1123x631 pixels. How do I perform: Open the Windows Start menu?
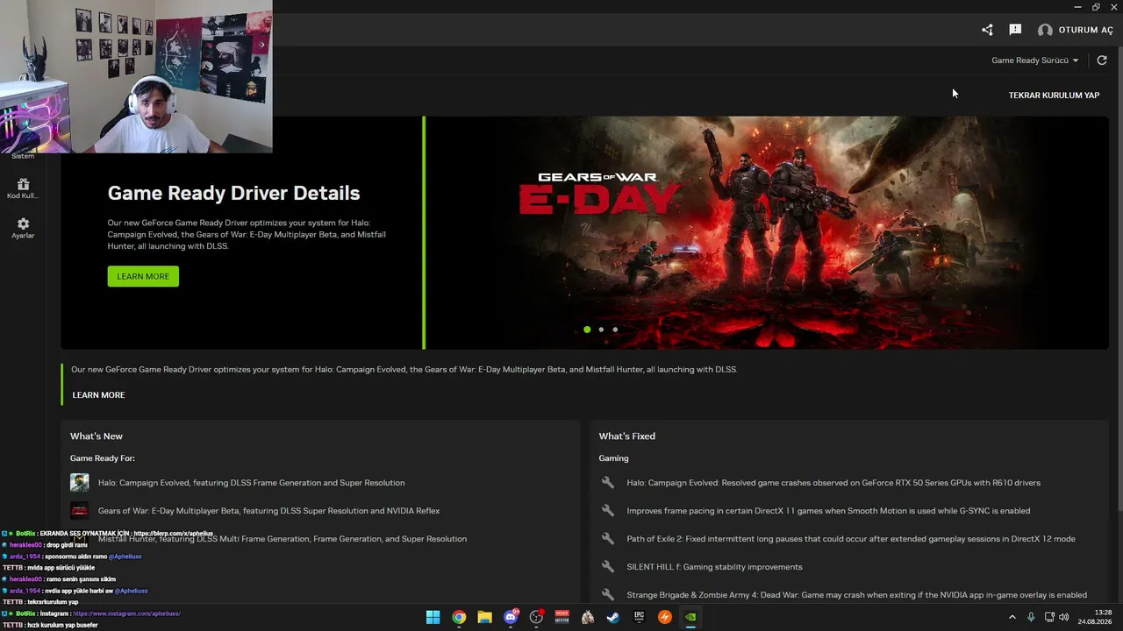click(433, 617)
